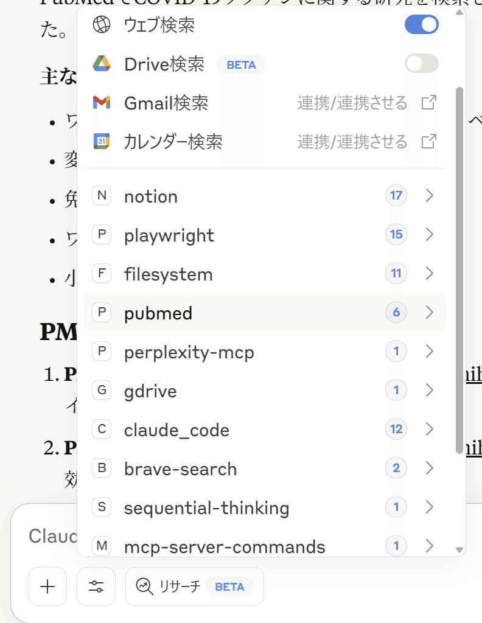This screenshot has width=482, height=623.
Task: Click the pubmed server icon
Action: click(x=102, y=312)
